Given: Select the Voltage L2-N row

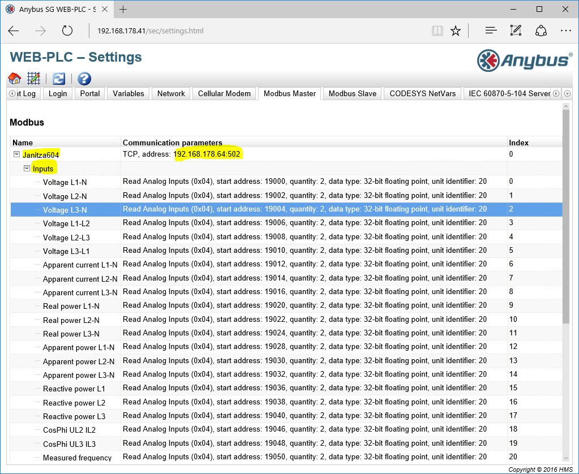Looking at the screenshot, I should click(286, 196).
